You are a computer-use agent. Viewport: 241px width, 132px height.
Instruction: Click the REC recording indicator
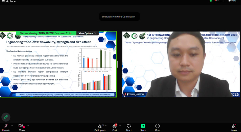click(x=217, y=1)
